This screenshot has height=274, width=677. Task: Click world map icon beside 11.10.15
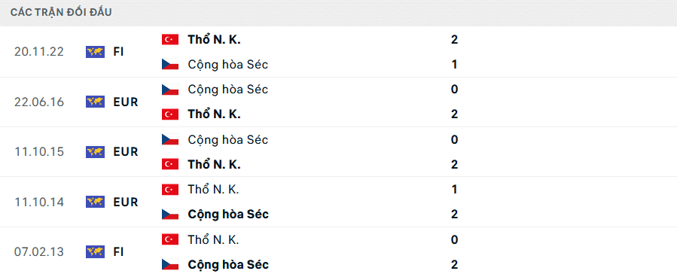pos(95,152)
